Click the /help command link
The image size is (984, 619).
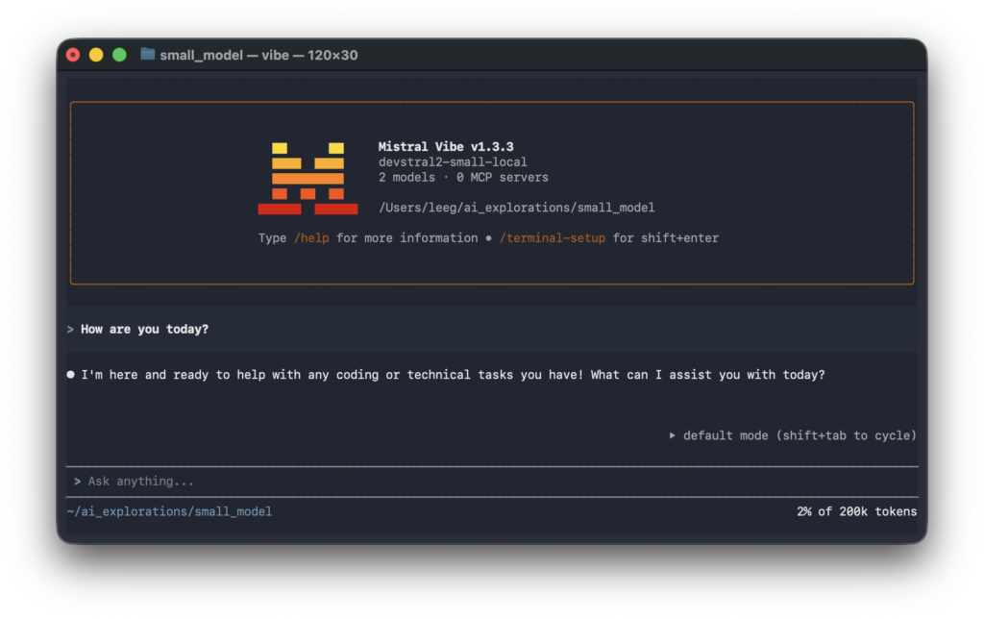[311, 237]
